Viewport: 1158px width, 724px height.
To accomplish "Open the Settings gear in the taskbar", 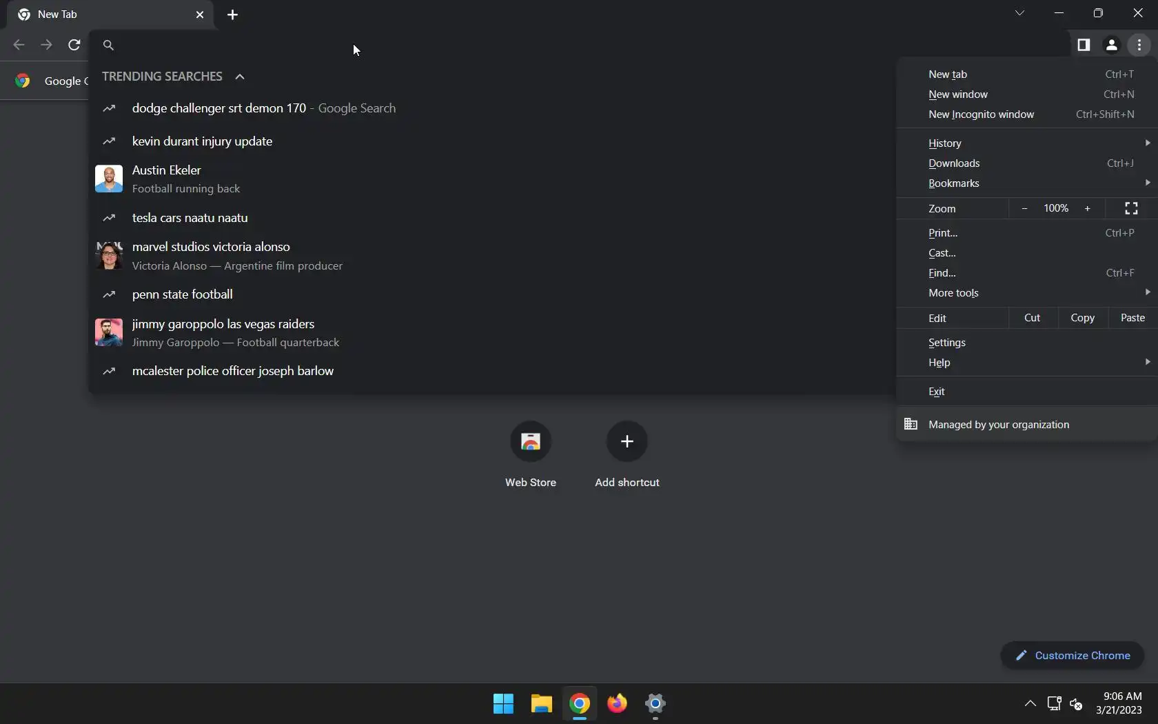I will click(656, 704).
